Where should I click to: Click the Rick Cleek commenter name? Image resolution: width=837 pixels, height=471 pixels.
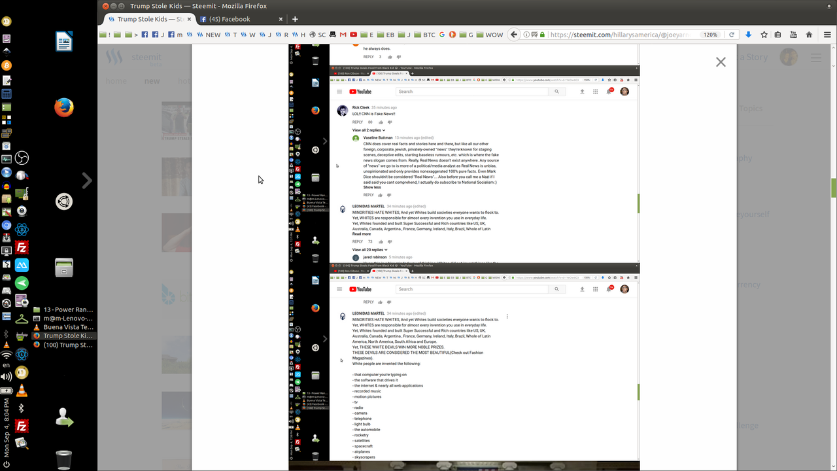(x=360, y=107)
